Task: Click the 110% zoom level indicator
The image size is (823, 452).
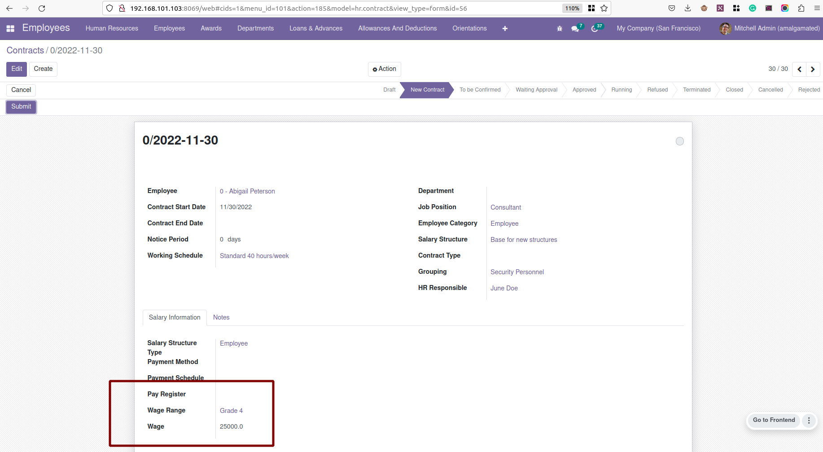Action: click(572, 8)
